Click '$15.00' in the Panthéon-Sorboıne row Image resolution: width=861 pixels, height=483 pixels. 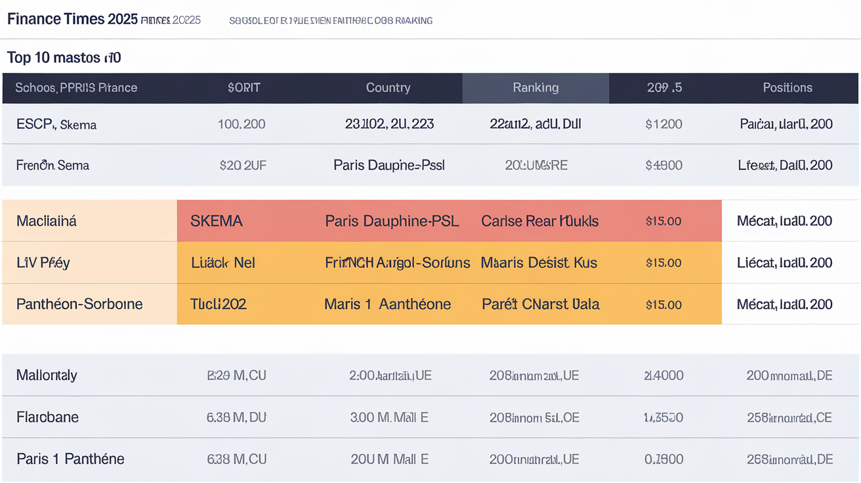663,304
